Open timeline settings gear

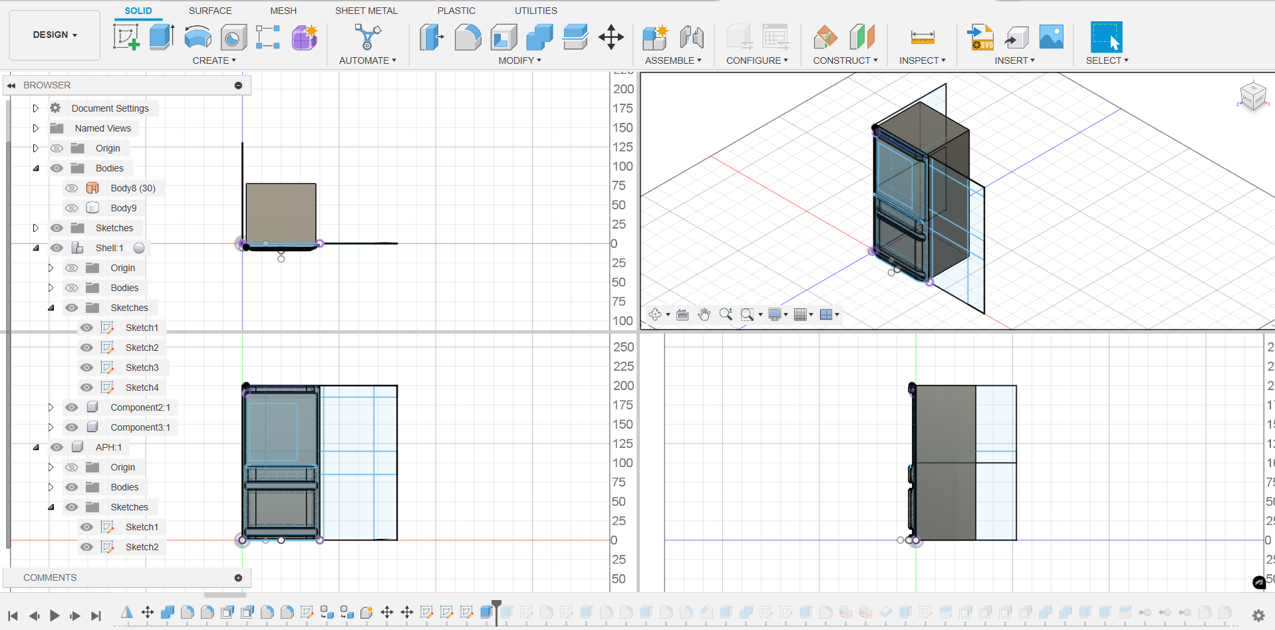click(x=1258, y=615)
